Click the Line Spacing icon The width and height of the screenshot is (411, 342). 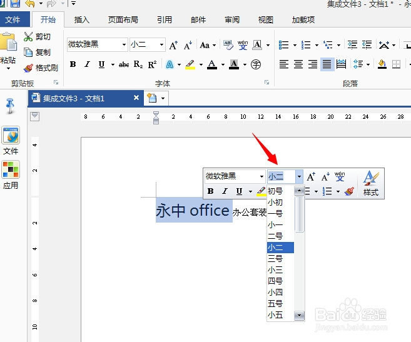(x=358, y=64)
